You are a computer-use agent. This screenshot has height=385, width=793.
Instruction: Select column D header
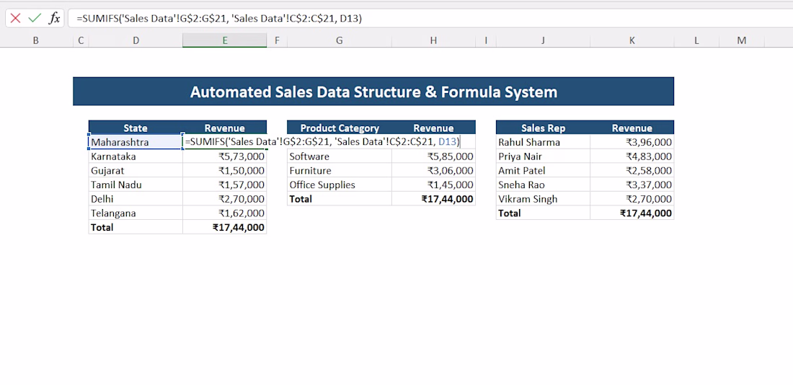[x=136, y=40]
